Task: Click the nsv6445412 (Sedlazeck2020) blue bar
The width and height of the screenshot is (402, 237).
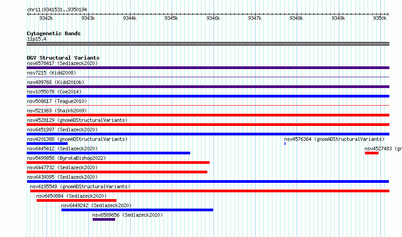Action: click(108, 153)
